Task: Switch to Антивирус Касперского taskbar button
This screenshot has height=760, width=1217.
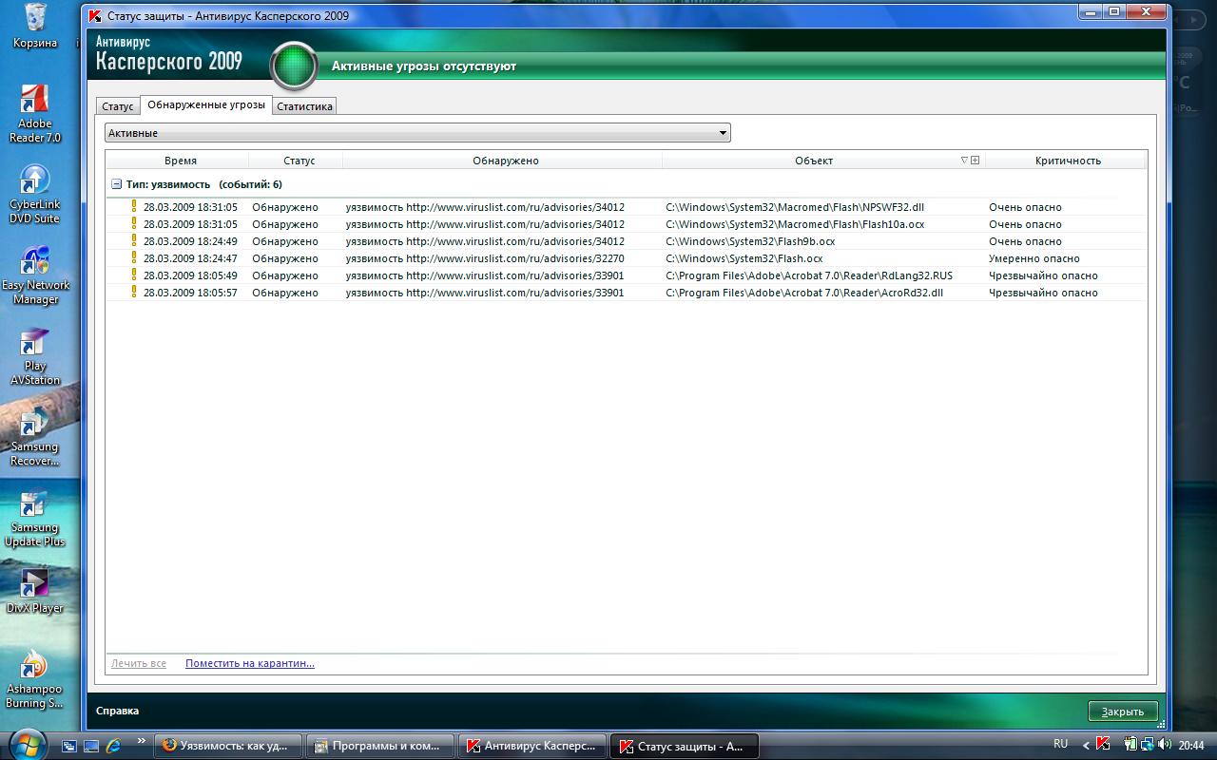Action: point(532,746)
